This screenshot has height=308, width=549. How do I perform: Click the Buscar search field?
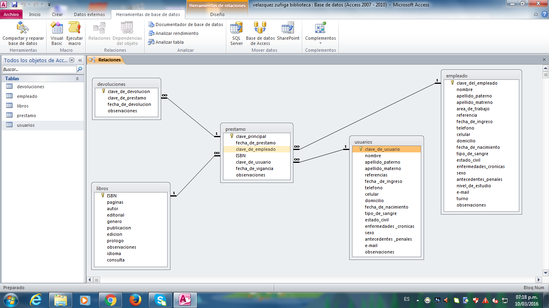pos(39,69)
